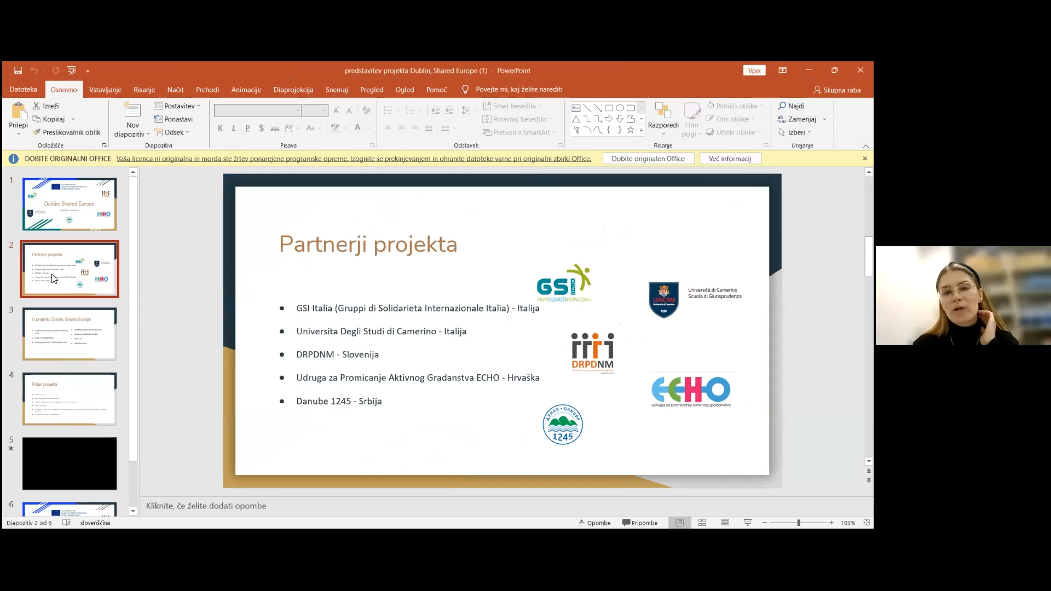Image resolution: width=1051 pixels, height=591 pixels.
Task: Decrease list indent level
Action: click(x=435, y=111)
